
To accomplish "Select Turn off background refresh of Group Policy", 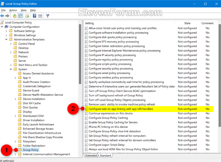I will [116, 95].
